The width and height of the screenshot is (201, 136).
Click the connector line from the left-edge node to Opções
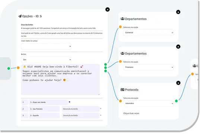tap(13, 68)
